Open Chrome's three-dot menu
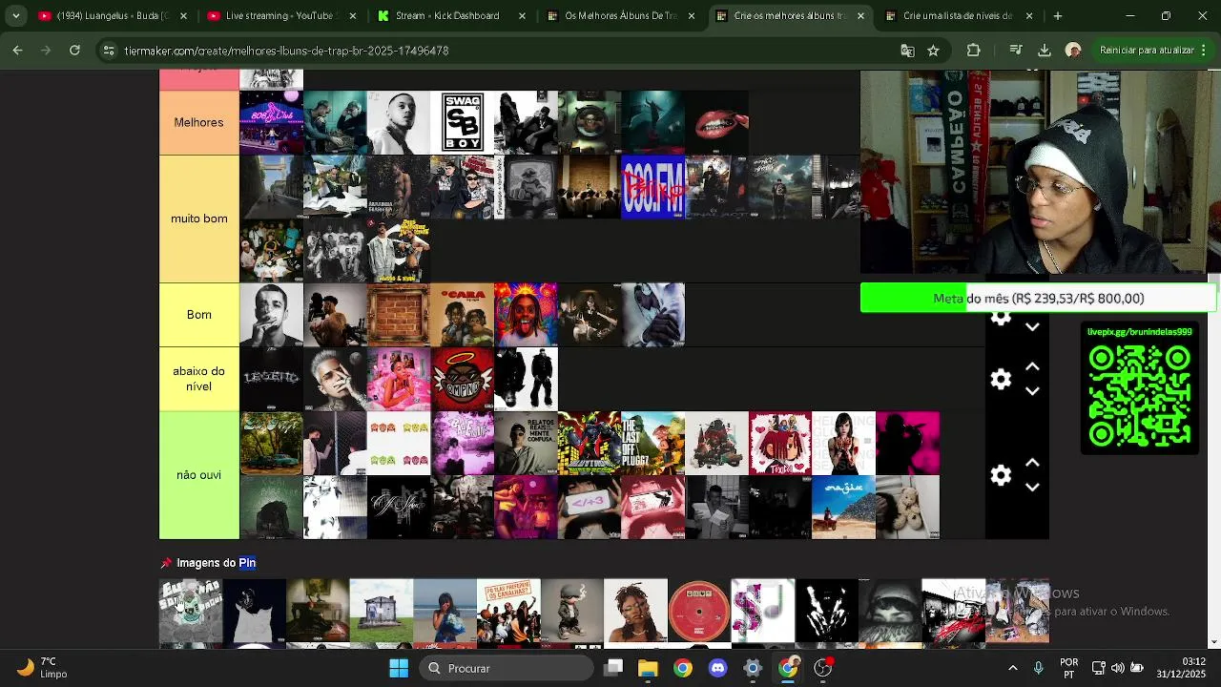 [1203, 51]
